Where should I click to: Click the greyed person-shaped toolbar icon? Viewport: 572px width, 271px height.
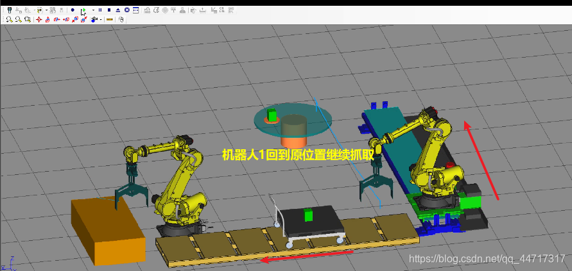[x=182, y=10]
